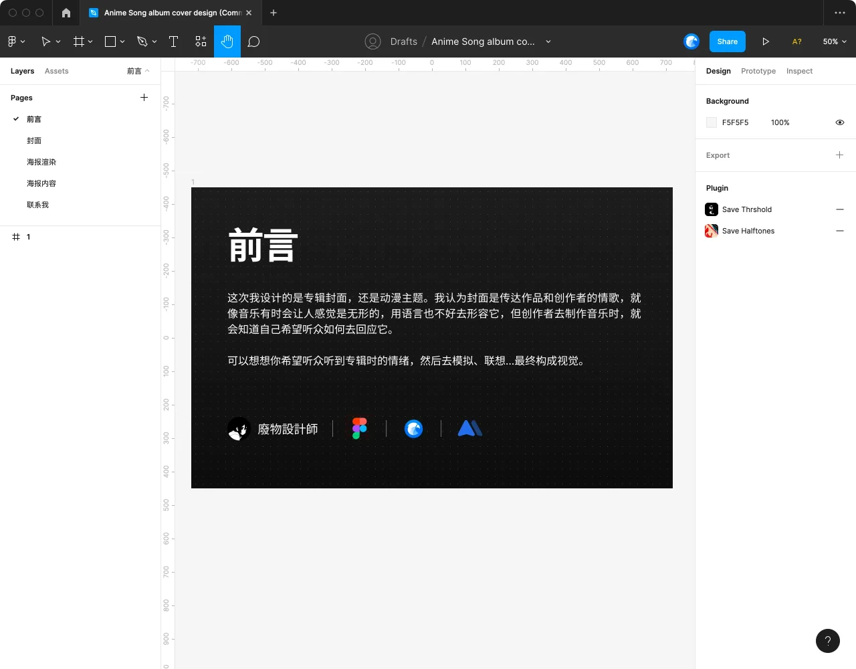
Task: Add a new page with plus icon
Action: [144, 98]
